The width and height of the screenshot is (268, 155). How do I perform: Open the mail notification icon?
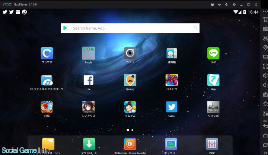[18, 12]
